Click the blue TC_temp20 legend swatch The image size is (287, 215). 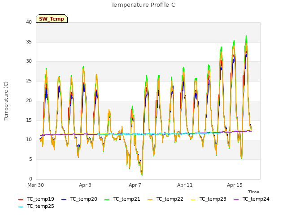[64, 200]
